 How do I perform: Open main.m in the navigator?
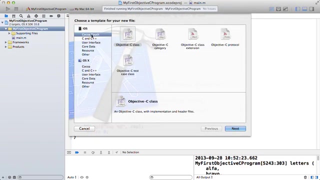tap(19, 38)
